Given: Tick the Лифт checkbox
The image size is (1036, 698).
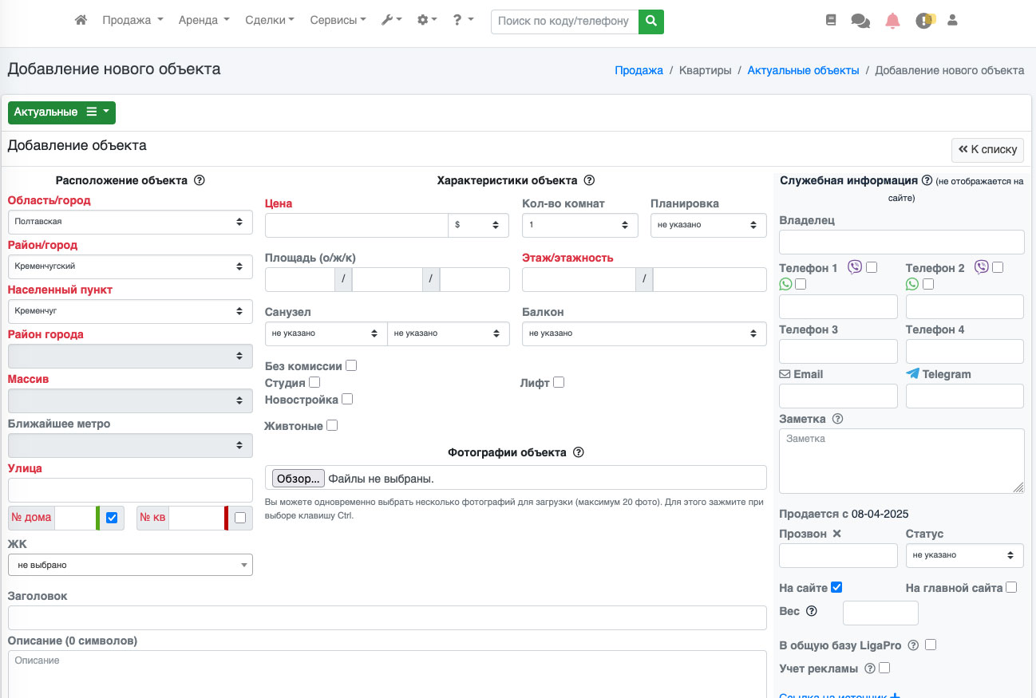Looking at the screenshot, I should (559, 382).
